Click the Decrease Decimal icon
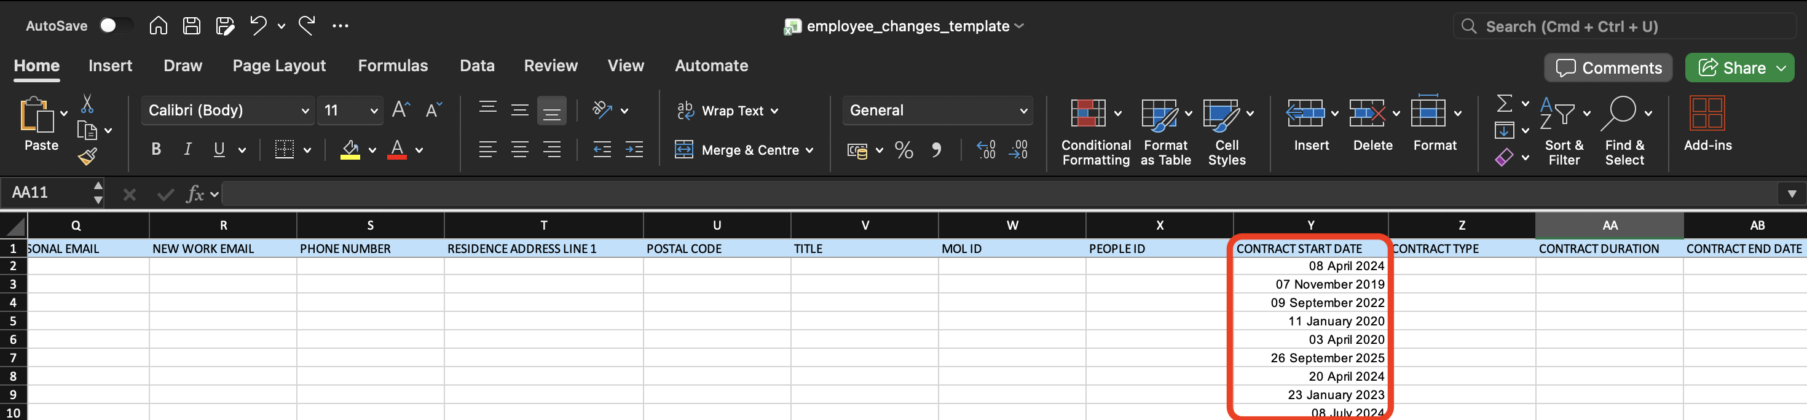Image resolution: width=1807 pixels, height=420 pixels. [x=1018, y=149]
